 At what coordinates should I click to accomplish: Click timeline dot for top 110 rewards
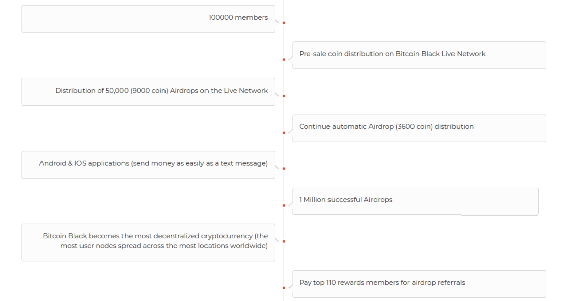tap(284, 288)
